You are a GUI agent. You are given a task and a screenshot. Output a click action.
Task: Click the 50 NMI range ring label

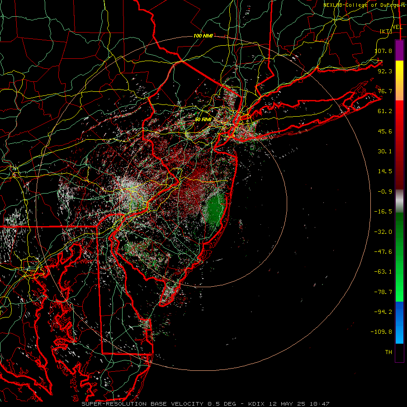203,119
